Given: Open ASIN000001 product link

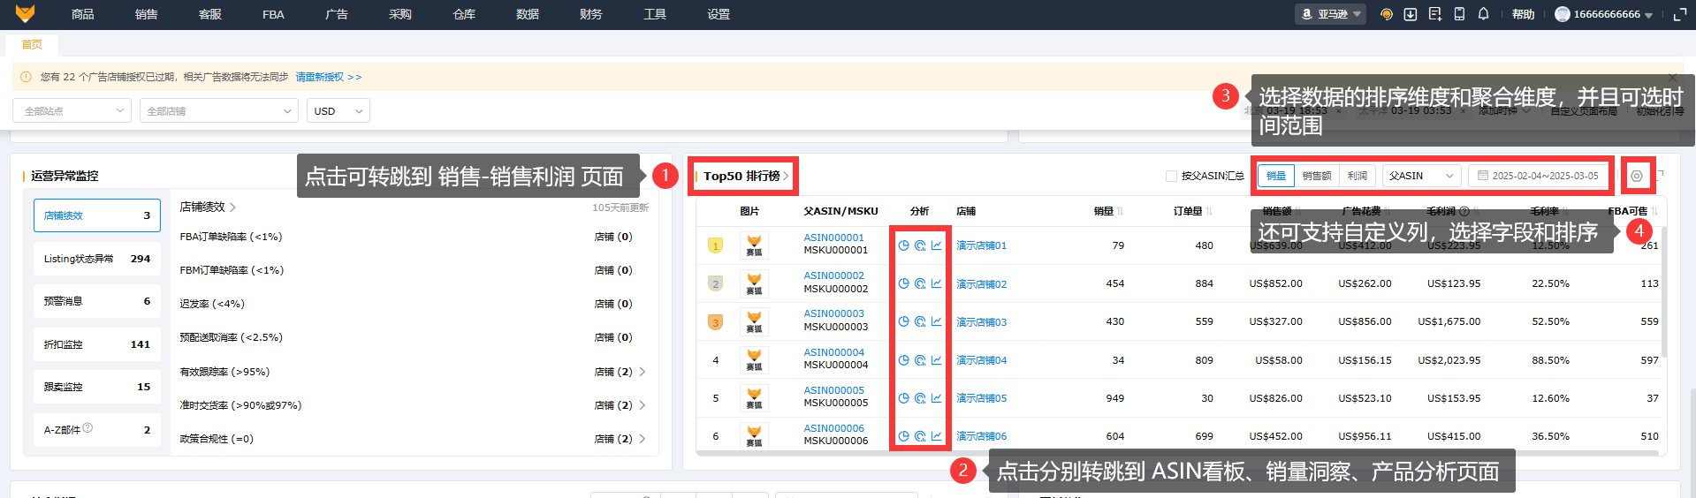Looking at the screenshot, I should coord(833,238).
